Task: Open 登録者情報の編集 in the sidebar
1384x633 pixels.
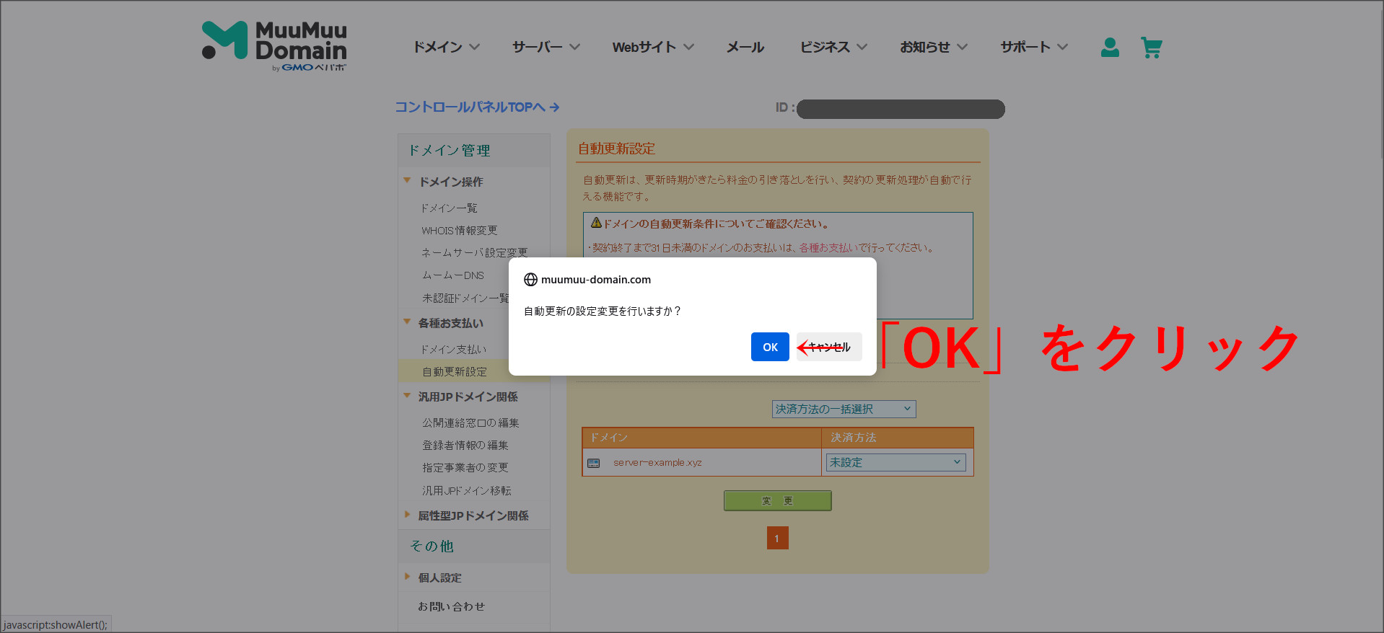Action: [x=465, y=445]
